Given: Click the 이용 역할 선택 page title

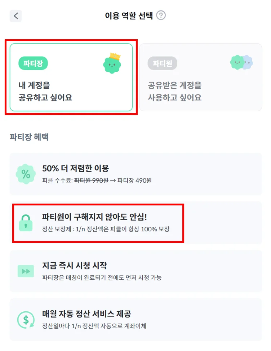Looking at the screenshot, I should (129, 16).
